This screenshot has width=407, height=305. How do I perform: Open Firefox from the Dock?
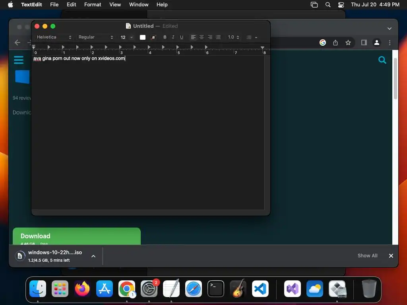[82, 289]
